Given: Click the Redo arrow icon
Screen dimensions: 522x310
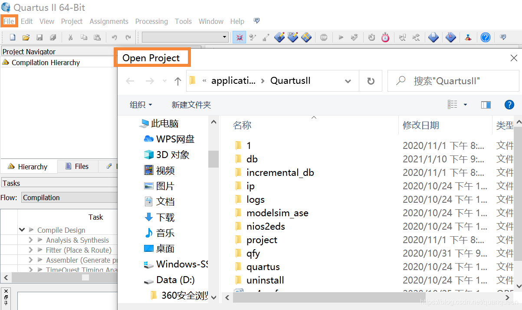Looking at the screenshot, I should tap(128, 37).
